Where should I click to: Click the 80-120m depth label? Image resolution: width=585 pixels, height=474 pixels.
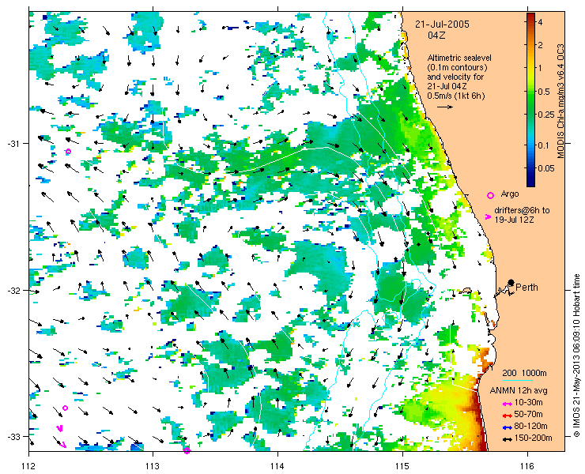530,427
